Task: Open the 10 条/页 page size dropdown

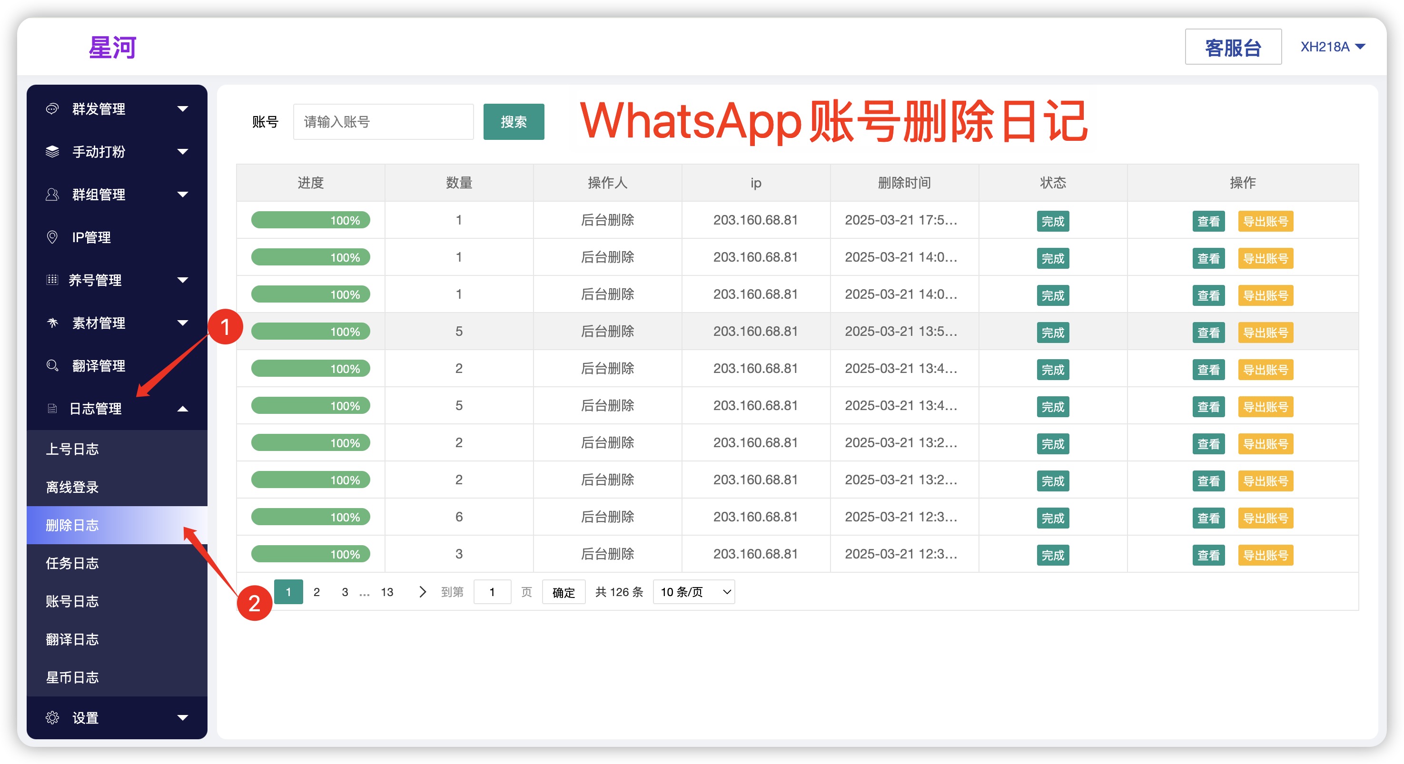Action: (693, 592)
